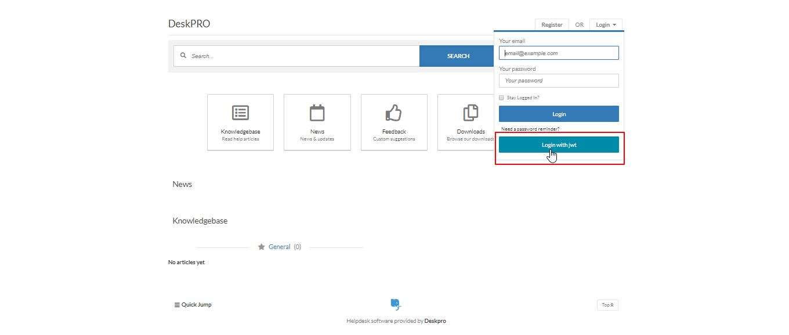Toggle the Stay Logged In checkbox
Image resolution: width=789 pixels, height=335 pixels.
[501, 98]
